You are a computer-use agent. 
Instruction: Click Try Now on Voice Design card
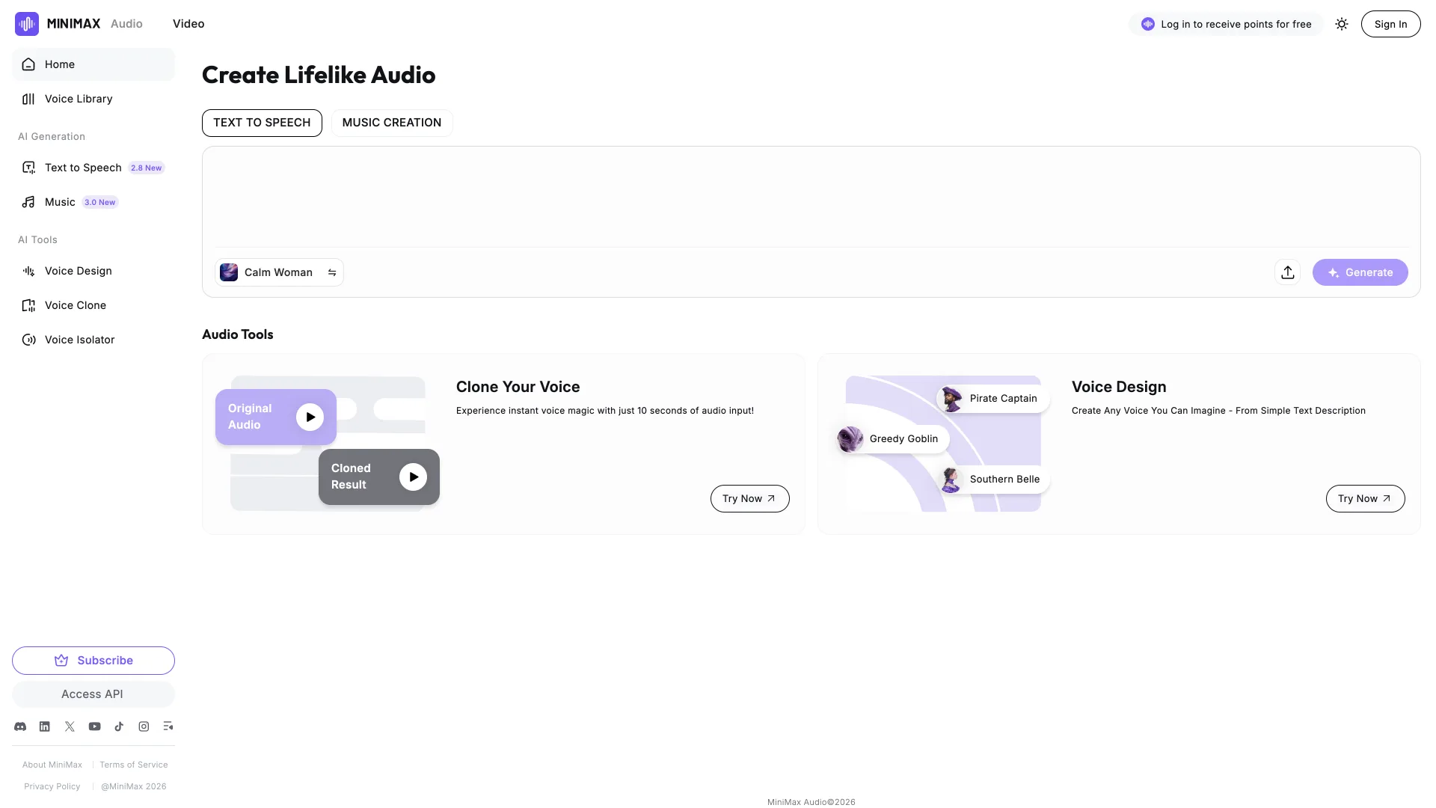[1365, 499]
